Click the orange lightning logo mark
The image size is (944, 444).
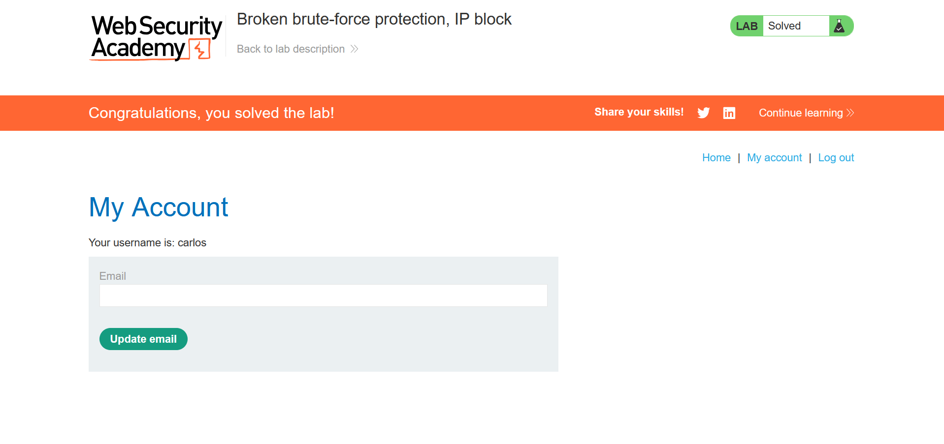tap(201, 50)
